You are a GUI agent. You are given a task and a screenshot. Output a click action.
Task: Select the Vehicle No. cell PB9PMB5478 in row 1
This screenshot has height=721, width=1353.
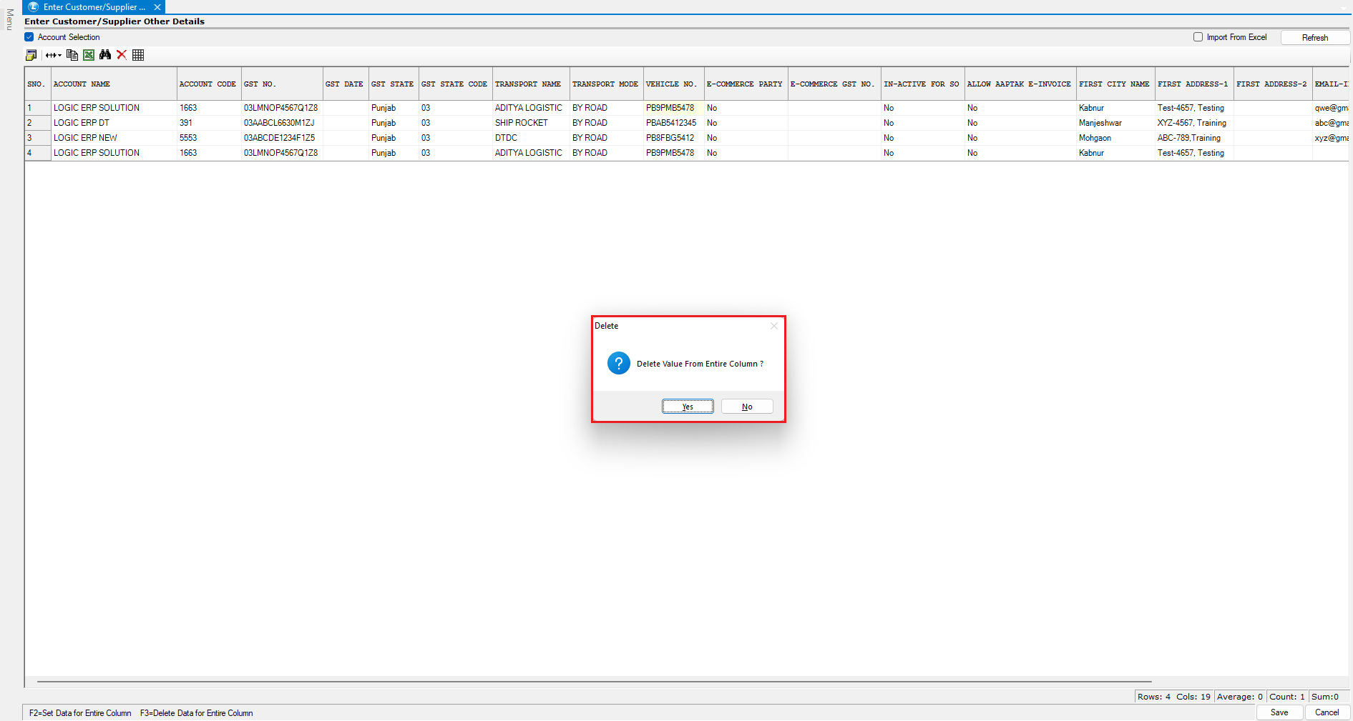pos(670,108)
